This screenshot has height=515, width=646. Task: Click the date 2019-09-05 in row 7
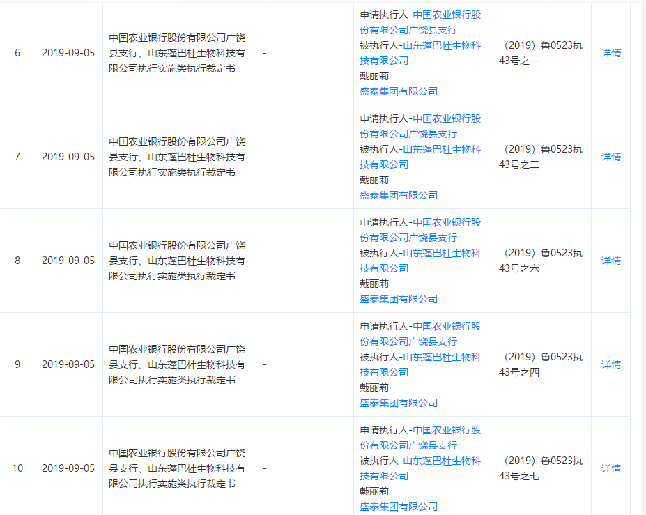pos(68,157)
